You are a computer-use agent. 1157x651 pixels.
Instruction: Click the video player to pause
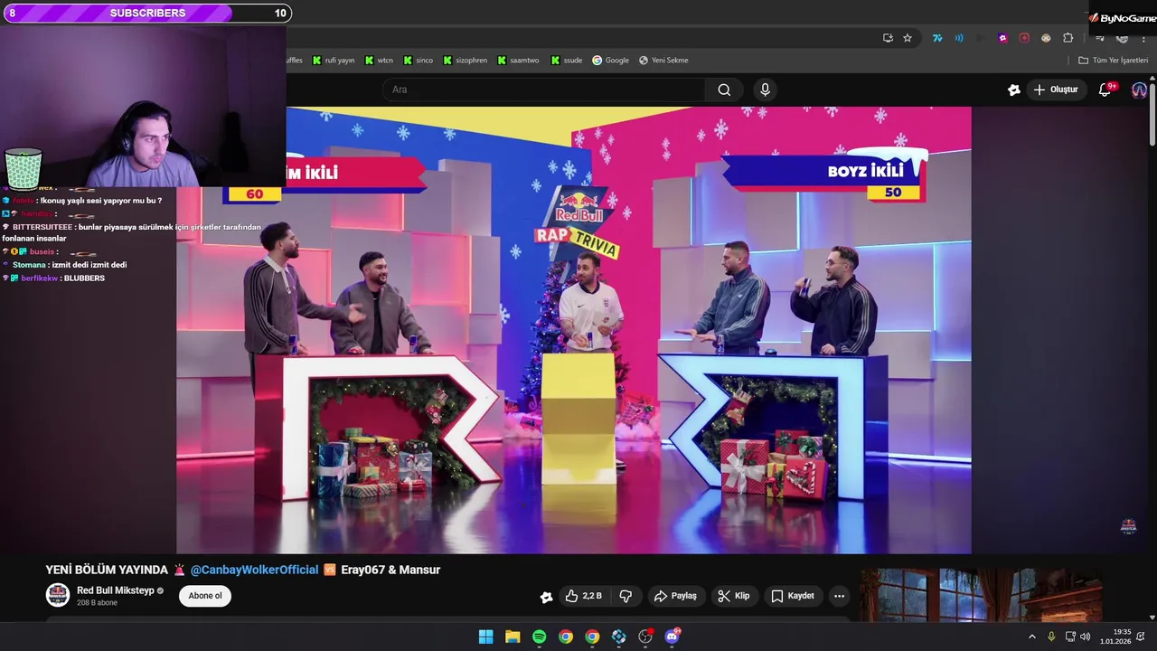pyautogui.click(x=574, y=330)
